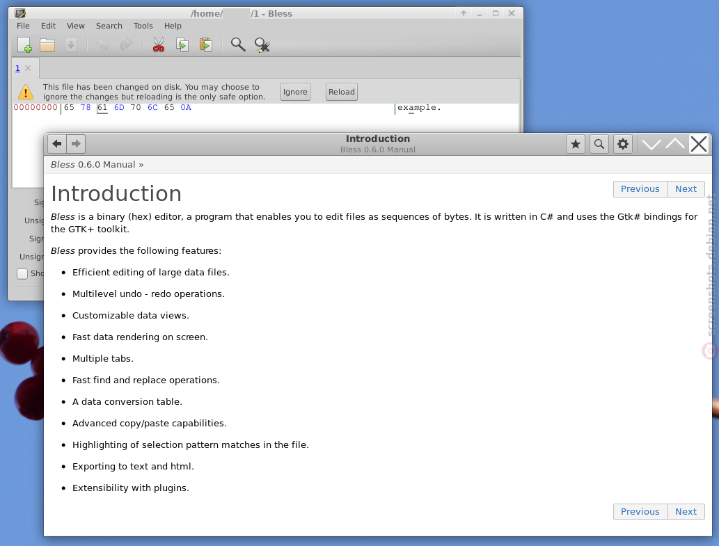Click the Redo arrow in Bless toolbar

[x=126, y=45]
